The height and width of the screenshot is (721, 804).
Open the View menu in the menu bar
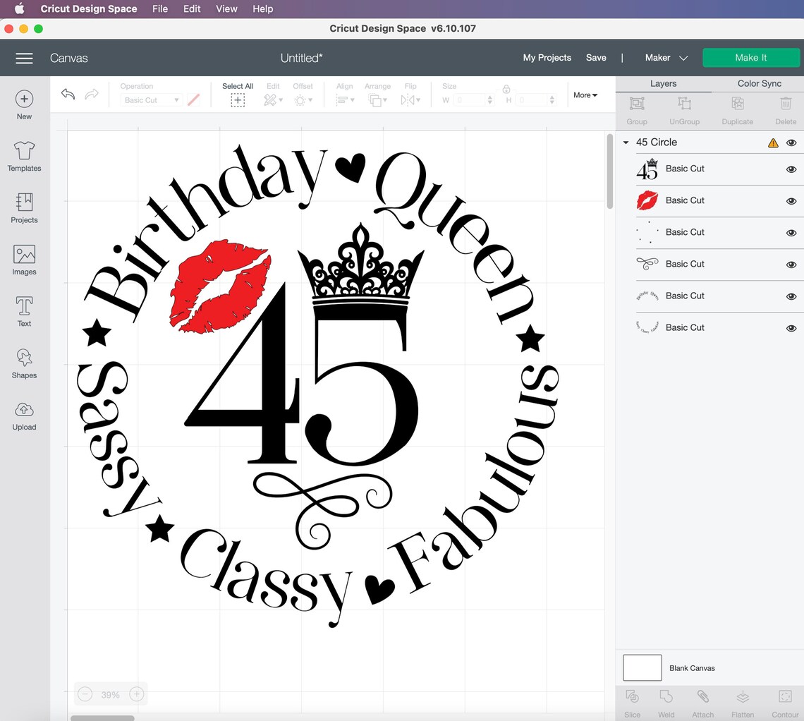(x=226, y=8)
